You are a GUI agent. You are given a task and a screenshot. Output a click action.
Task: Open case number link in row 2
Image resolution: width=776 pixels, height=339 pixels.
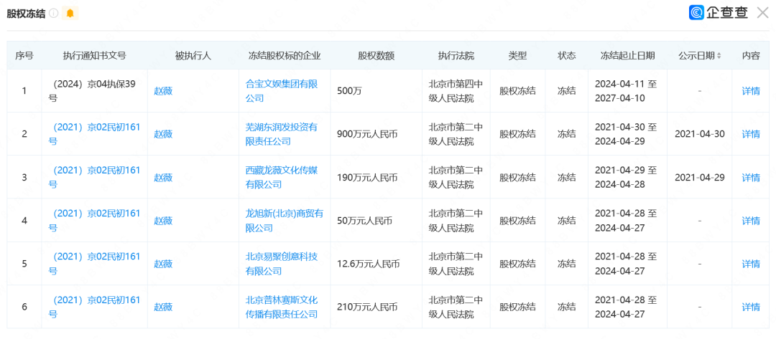[x=94, y=134]
